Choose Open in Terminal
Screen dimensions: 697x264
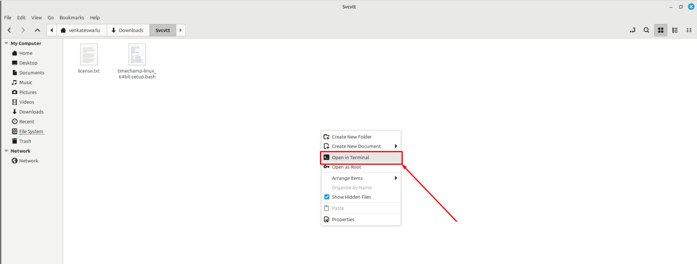point(361,158)
